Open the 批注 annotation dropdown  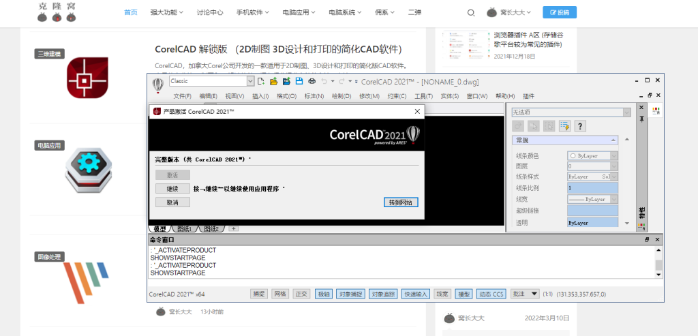525,294
